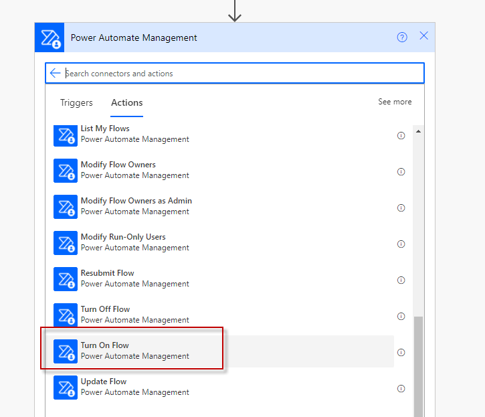Click the actions list scroll up arrow
Viewport: 485px width, 417px height.
[x=418, y=132]
